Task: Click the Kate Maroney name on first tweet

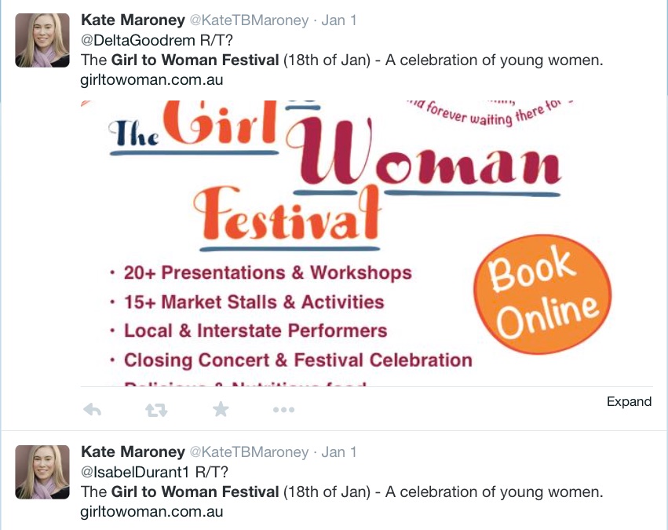Action: (132, 20)
